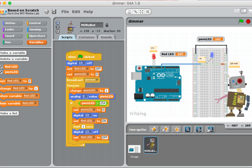Start the script with the green flag

click(x=241, y=21)
